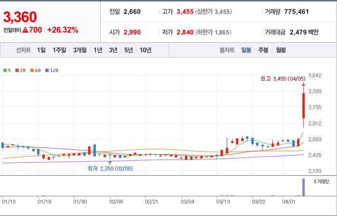Screen dimensions: 337x216
Task: Click the 거래대금 value 2,479 백만
Action: pos(304,32)
